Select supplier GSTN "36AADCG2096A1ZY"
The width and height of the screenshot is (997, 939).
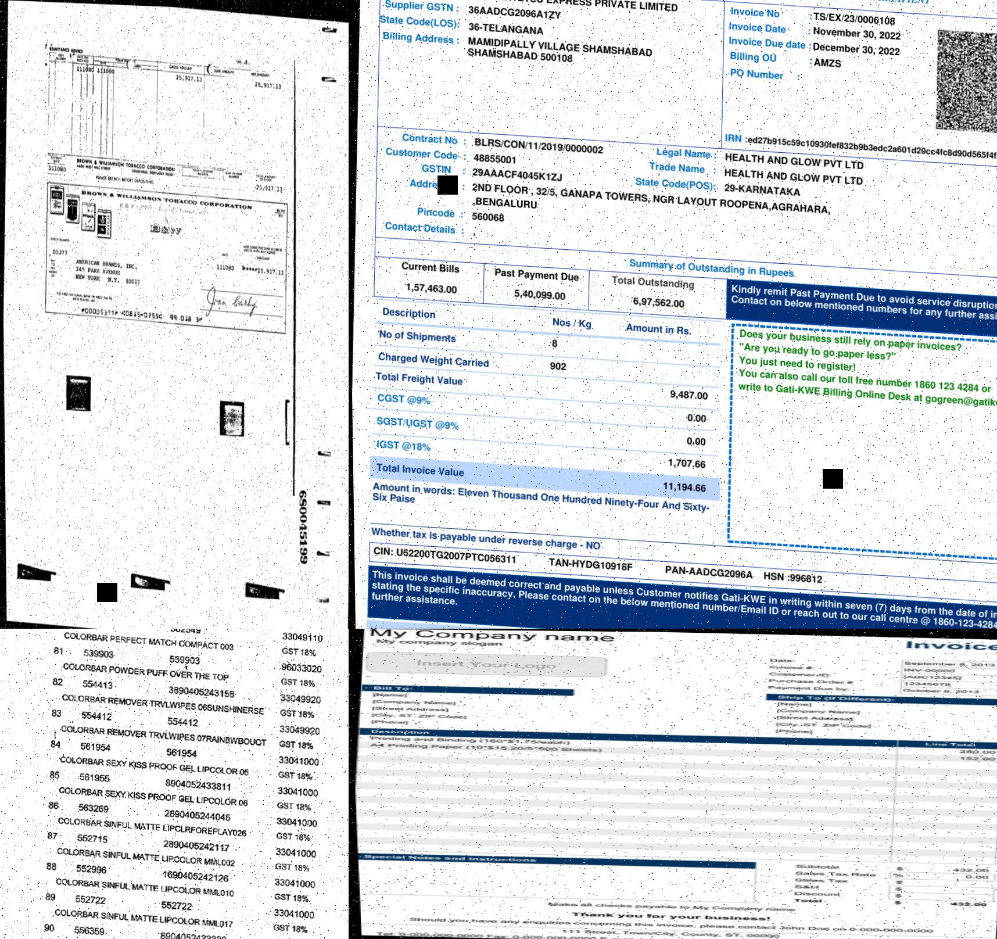(514, 13)
